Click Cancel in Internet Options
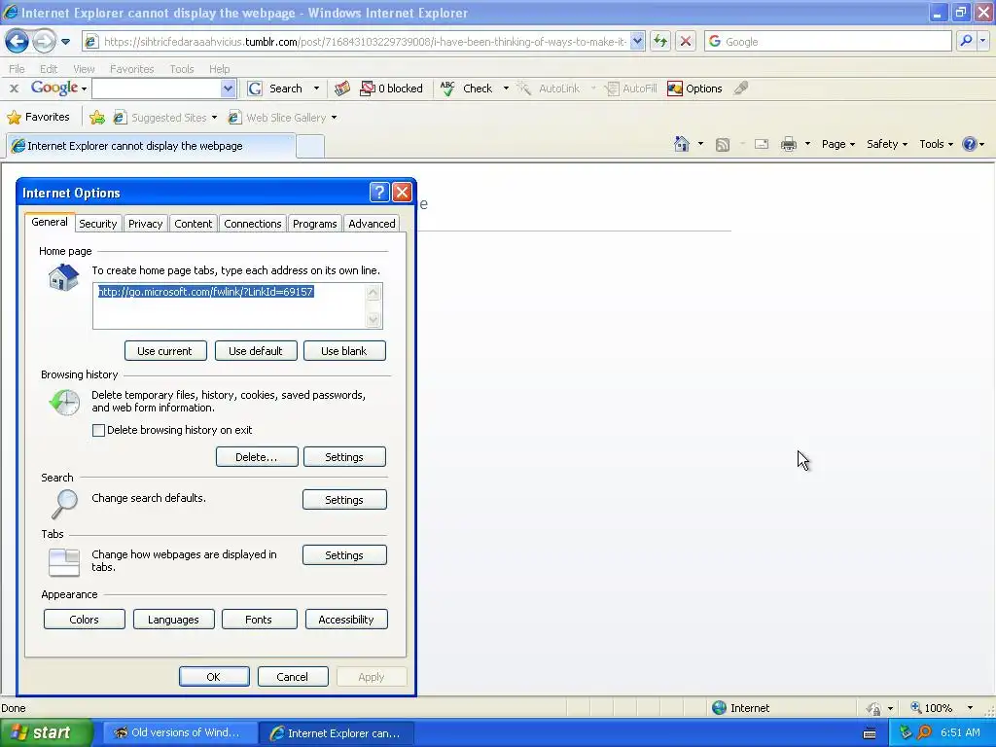This screenshot has height=747, width=996. [x=293, y=677]
